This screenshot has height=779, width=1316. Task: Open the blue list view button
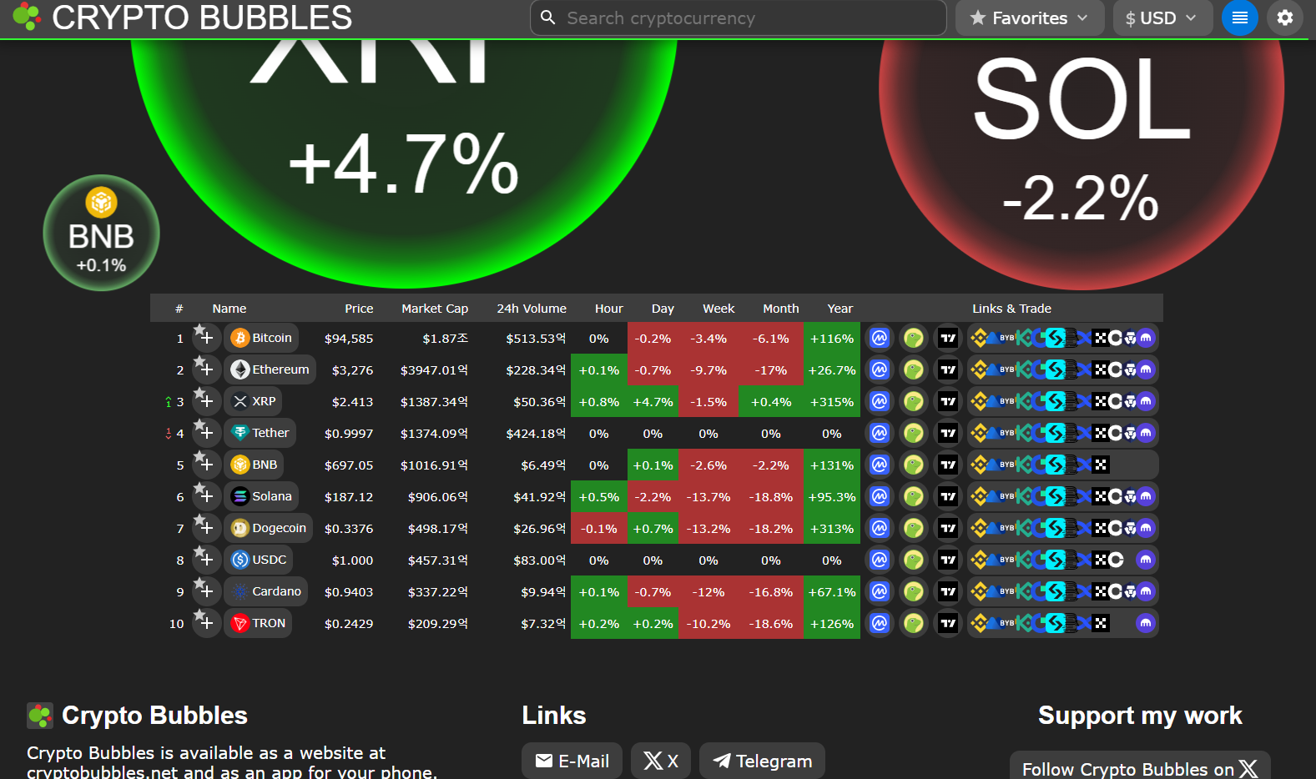click(x=1239, y=18)
